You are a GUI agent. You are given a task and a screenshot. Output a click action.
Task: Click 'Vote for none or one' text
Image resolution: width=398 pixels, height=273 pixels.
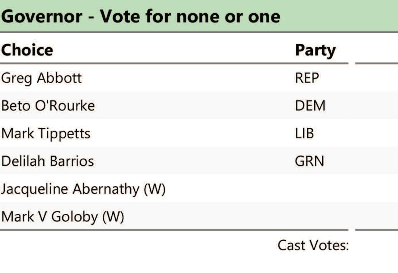[190, 16]
